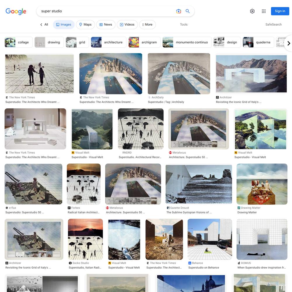Screen dimensions: 292x292
Task: Select the architecture suggestion chip
Action: 109,42
